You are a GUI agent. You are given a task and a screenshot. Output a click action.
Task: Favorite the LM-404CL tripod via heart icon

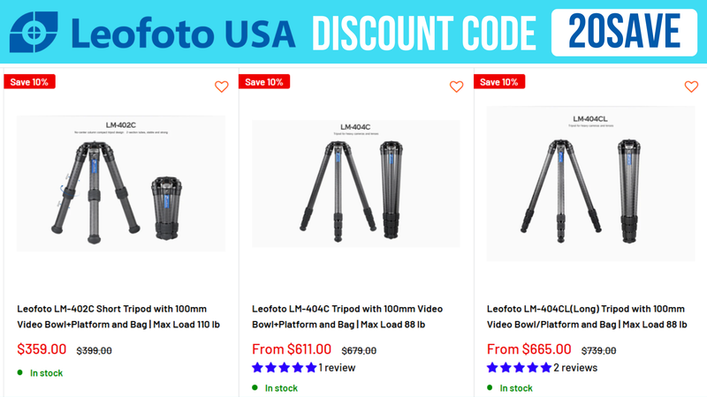click(691, 86)
